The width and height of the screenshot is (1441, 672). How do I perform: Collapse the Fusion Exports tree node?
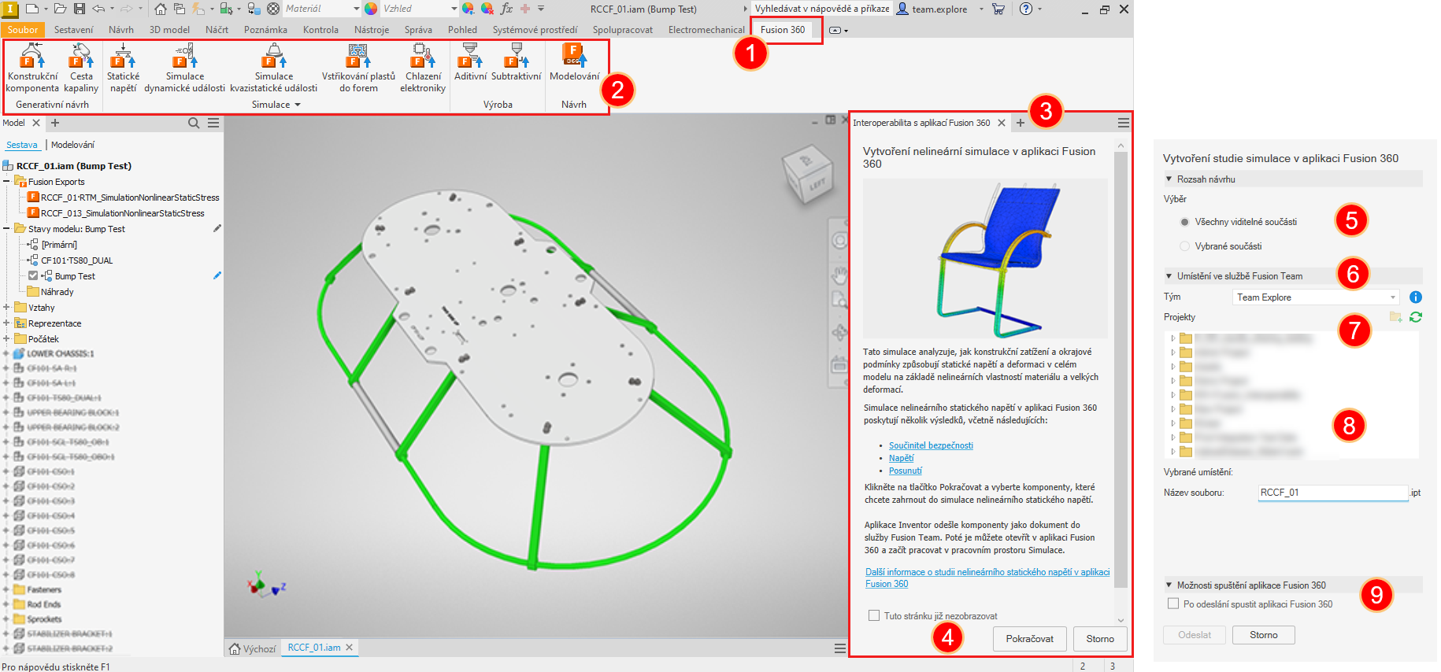[6, 181]
